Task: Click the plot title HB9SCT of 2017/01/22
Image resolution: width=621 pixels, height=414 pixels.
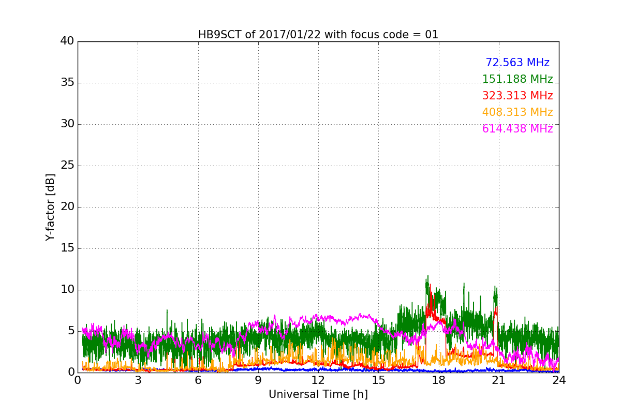Action: (x=318, y=35)
